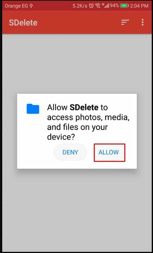
Task: Tap the bold SDelete name in dialog
Action: [x=84, y=108]
